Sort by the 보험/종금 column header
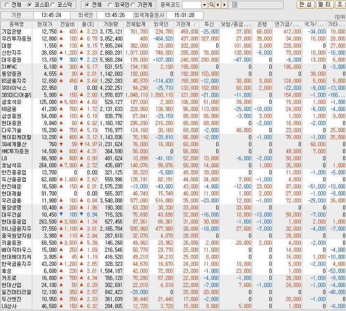Viewport: 346px width, 311px height. click(235, 25)
